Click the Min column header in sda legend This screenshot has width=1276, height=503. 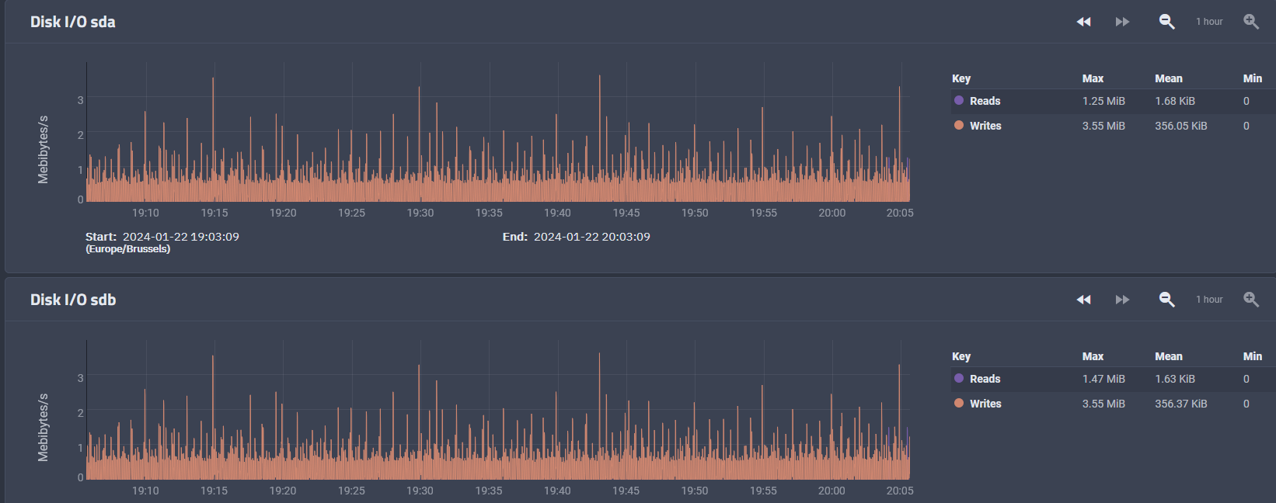pos(1253,78)
